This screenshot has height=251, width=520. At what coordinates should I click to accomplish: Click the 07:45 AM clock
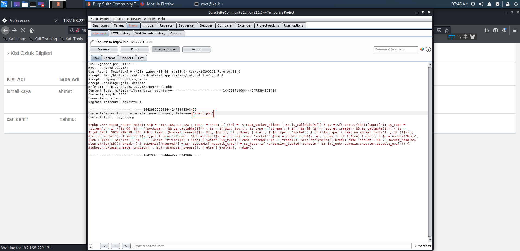[x=460, y=4]
